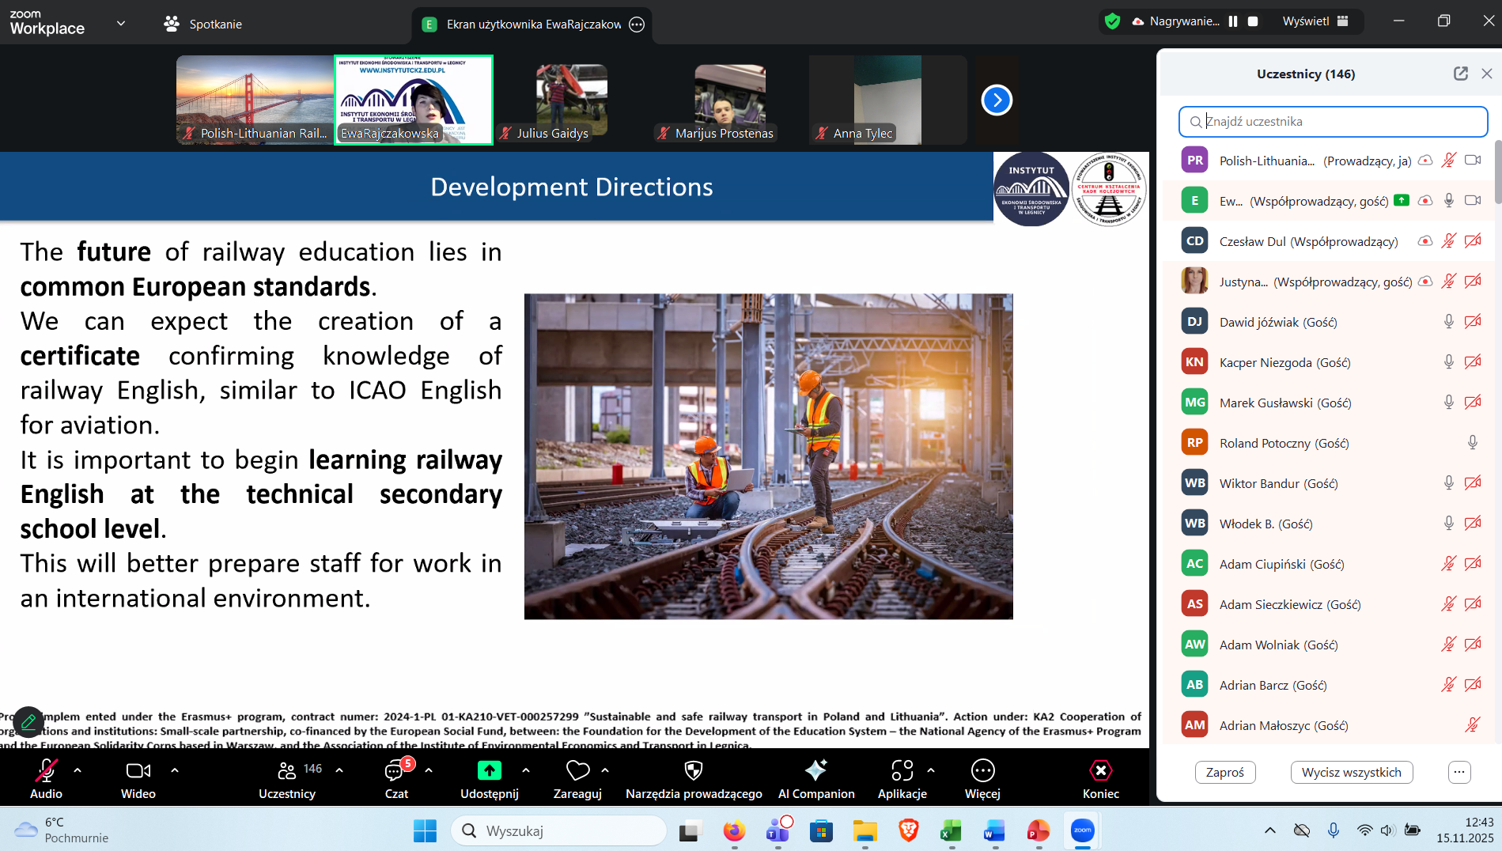Click the annotation pencil icon on slide
The width and height of the screenshot is (1502, 851).
click(x=28, y=721)
